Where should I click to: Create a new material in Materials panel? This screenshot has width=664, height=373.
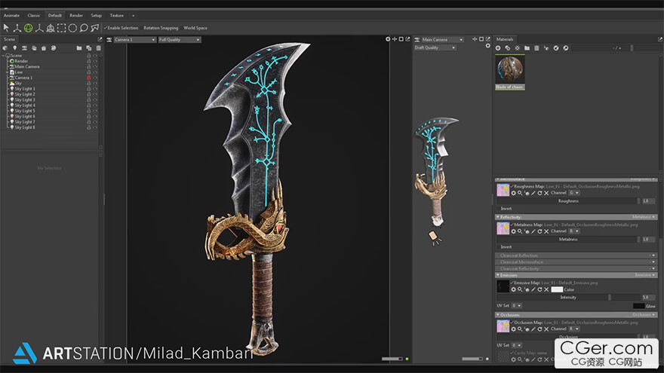point(498,48)
